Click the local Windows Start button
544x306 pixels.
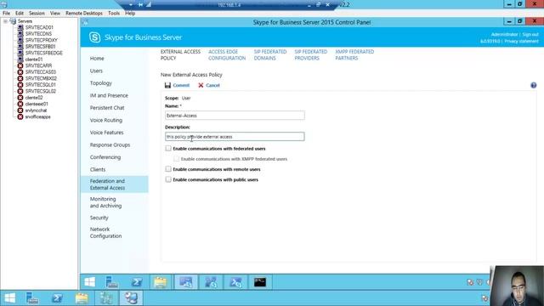coord(9,298)
